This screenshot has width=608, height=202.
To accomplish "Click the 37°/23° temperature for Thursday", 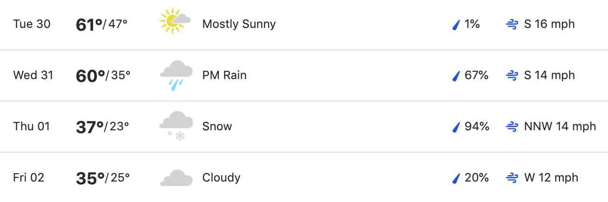I will coord(102,127).
